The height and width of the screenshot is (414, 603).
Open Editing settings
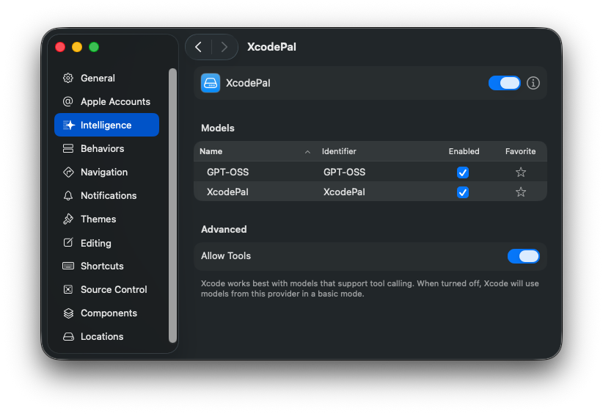click(x=106, y=243)
